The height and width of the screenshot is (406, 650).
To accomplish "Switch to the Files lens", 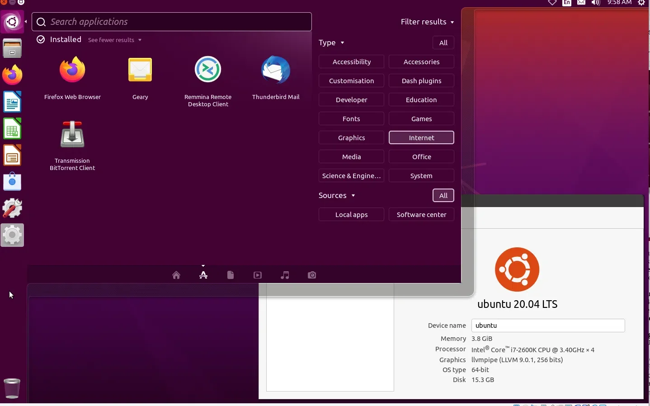I will [231, 275].
